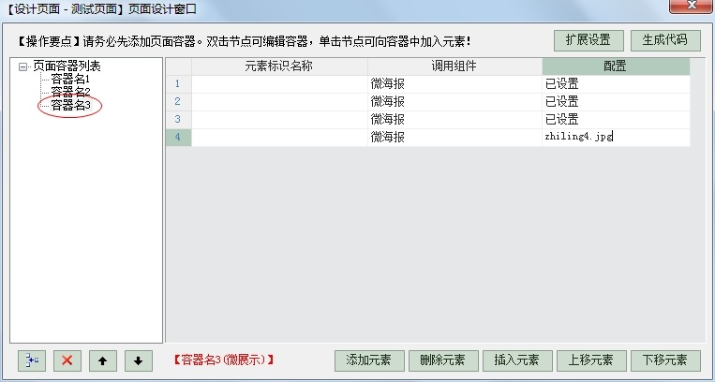This screenshot has width=715, height=382.
Task: Select the 页面容器列表 root node
Action: pos(67,66)
